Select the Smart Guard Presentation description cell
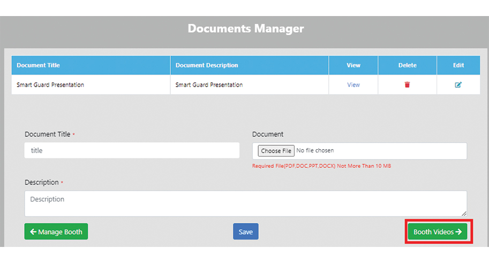489x263 pixels. pos(209,85)
